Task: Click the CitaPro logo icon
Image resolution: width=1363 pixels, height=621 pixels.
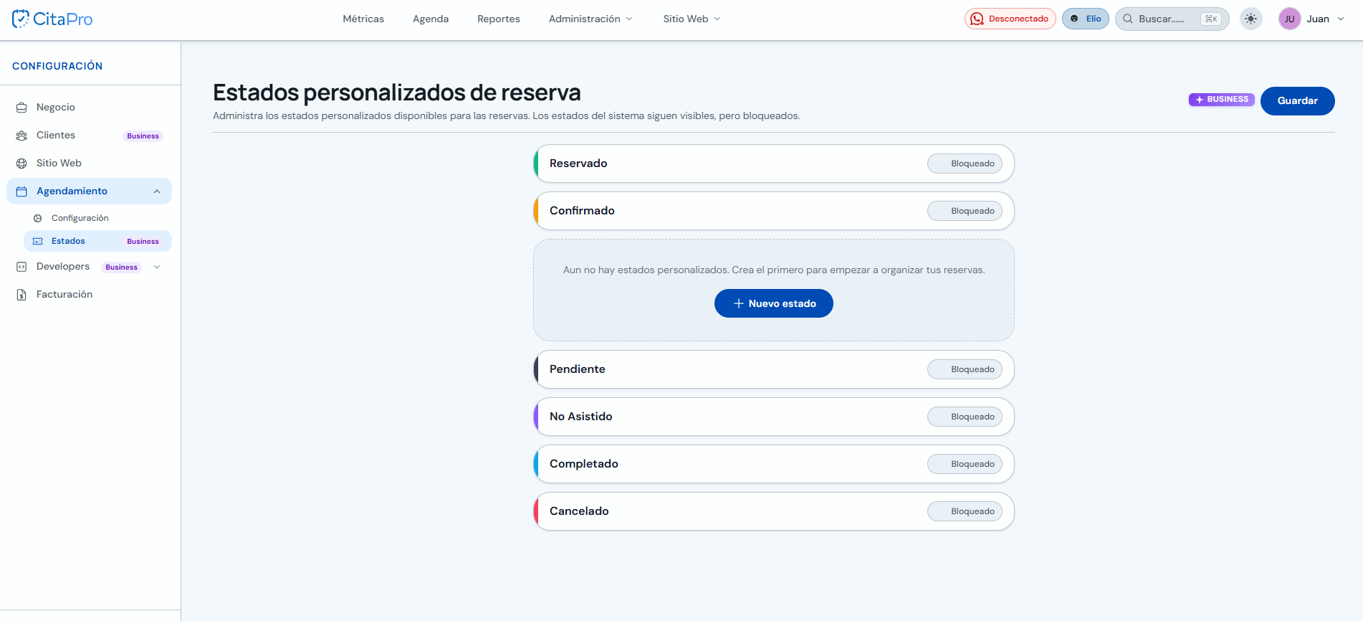Action: (21, 19)
